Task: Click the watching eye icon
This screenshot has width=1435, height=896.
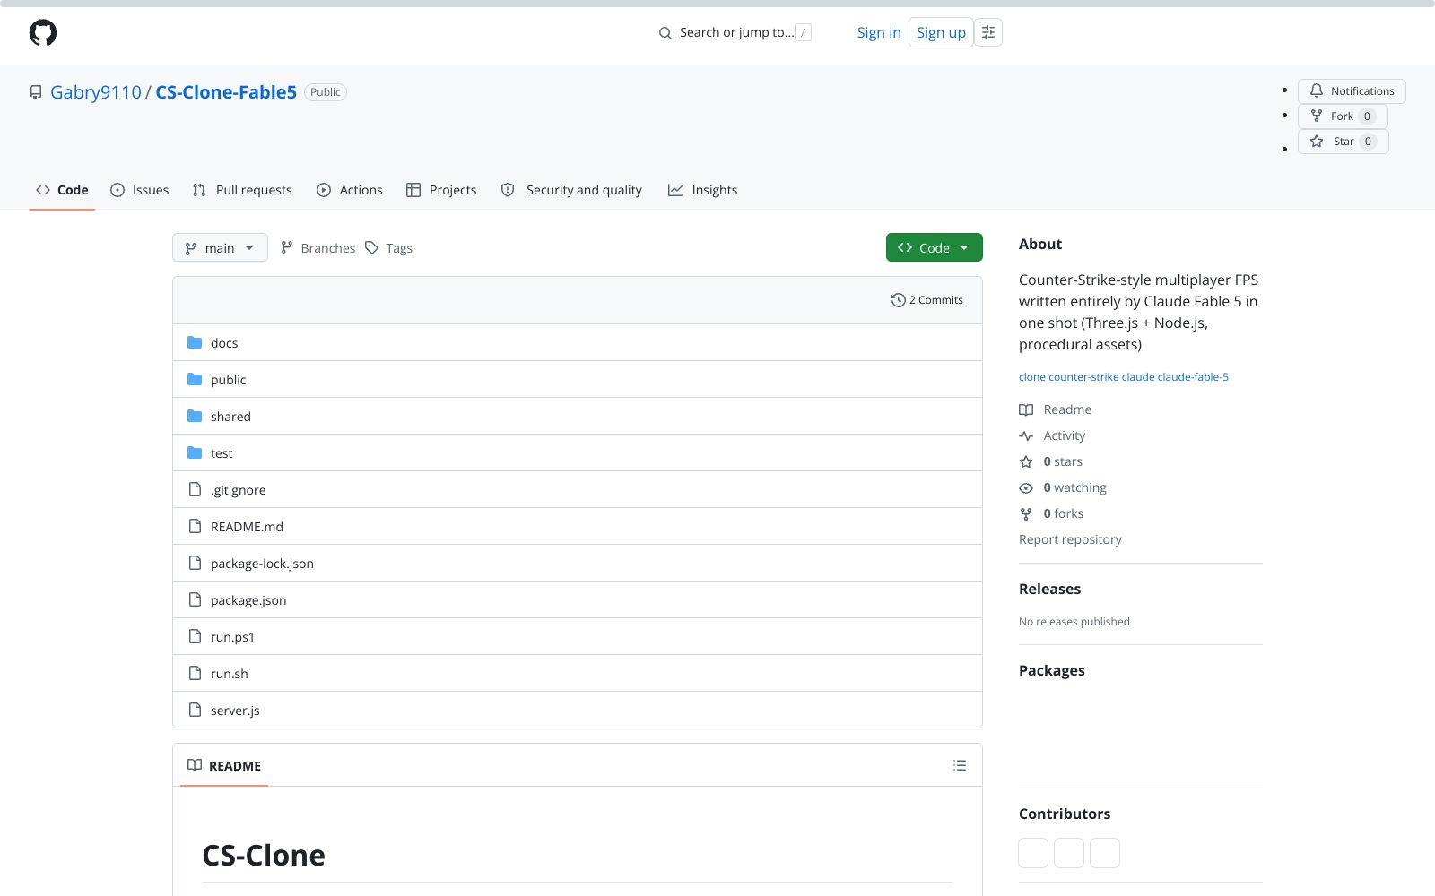Action: pyautogui.click(x=1026, y=487)
